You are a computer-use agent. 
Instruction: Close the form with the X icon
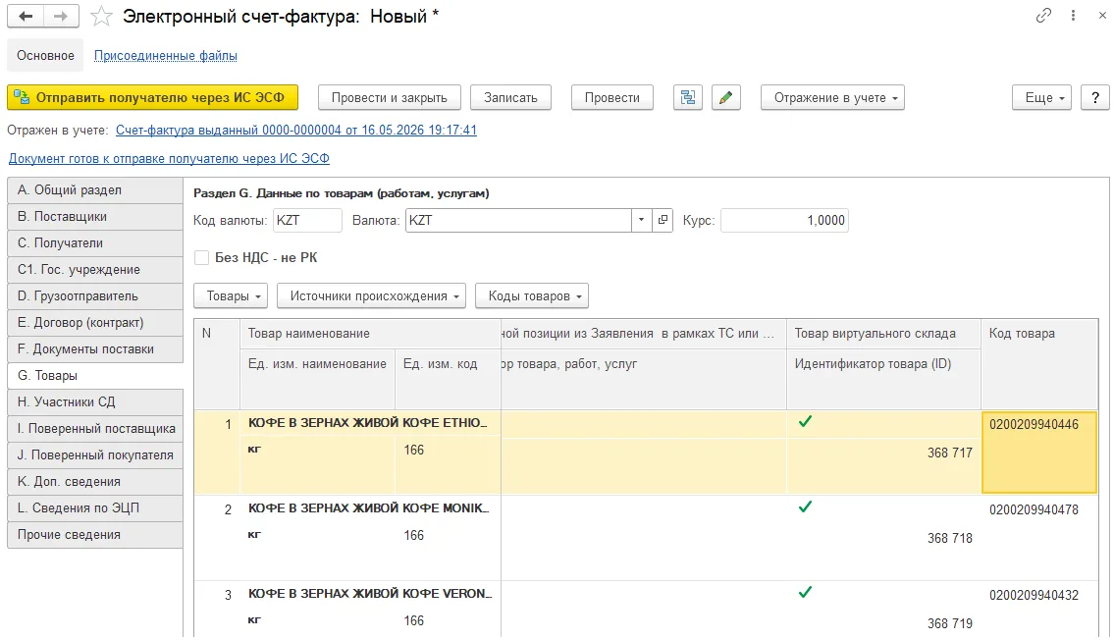pyautogui.click(x=1102, y=16)
